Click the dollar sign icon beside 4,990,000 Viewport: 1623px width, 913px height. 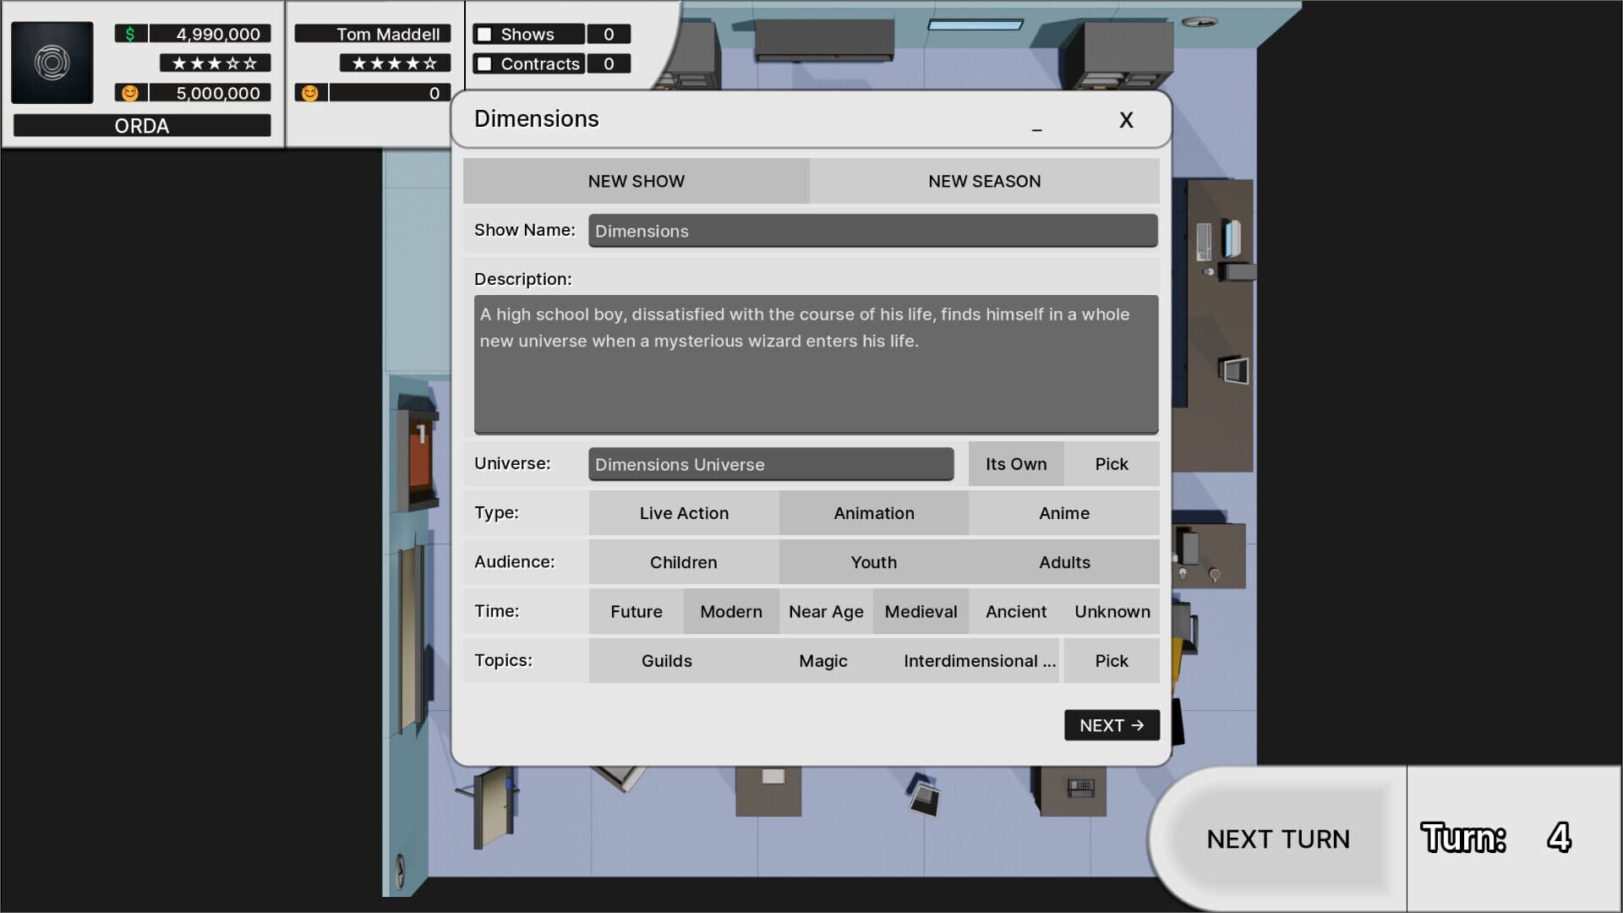pyautogui.click(x=128, y=34)
